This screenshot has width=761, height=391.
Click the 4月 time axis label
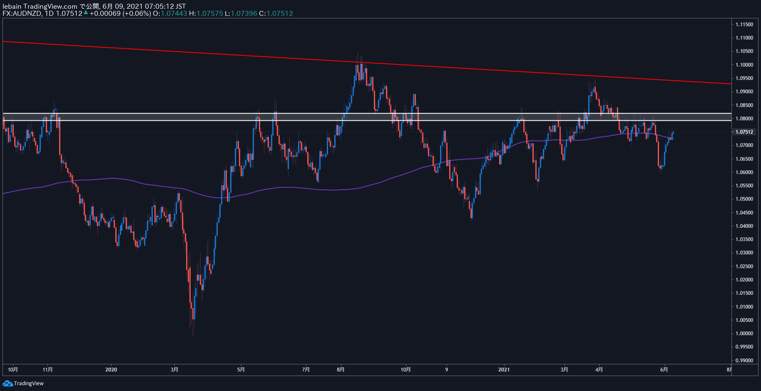599,370
